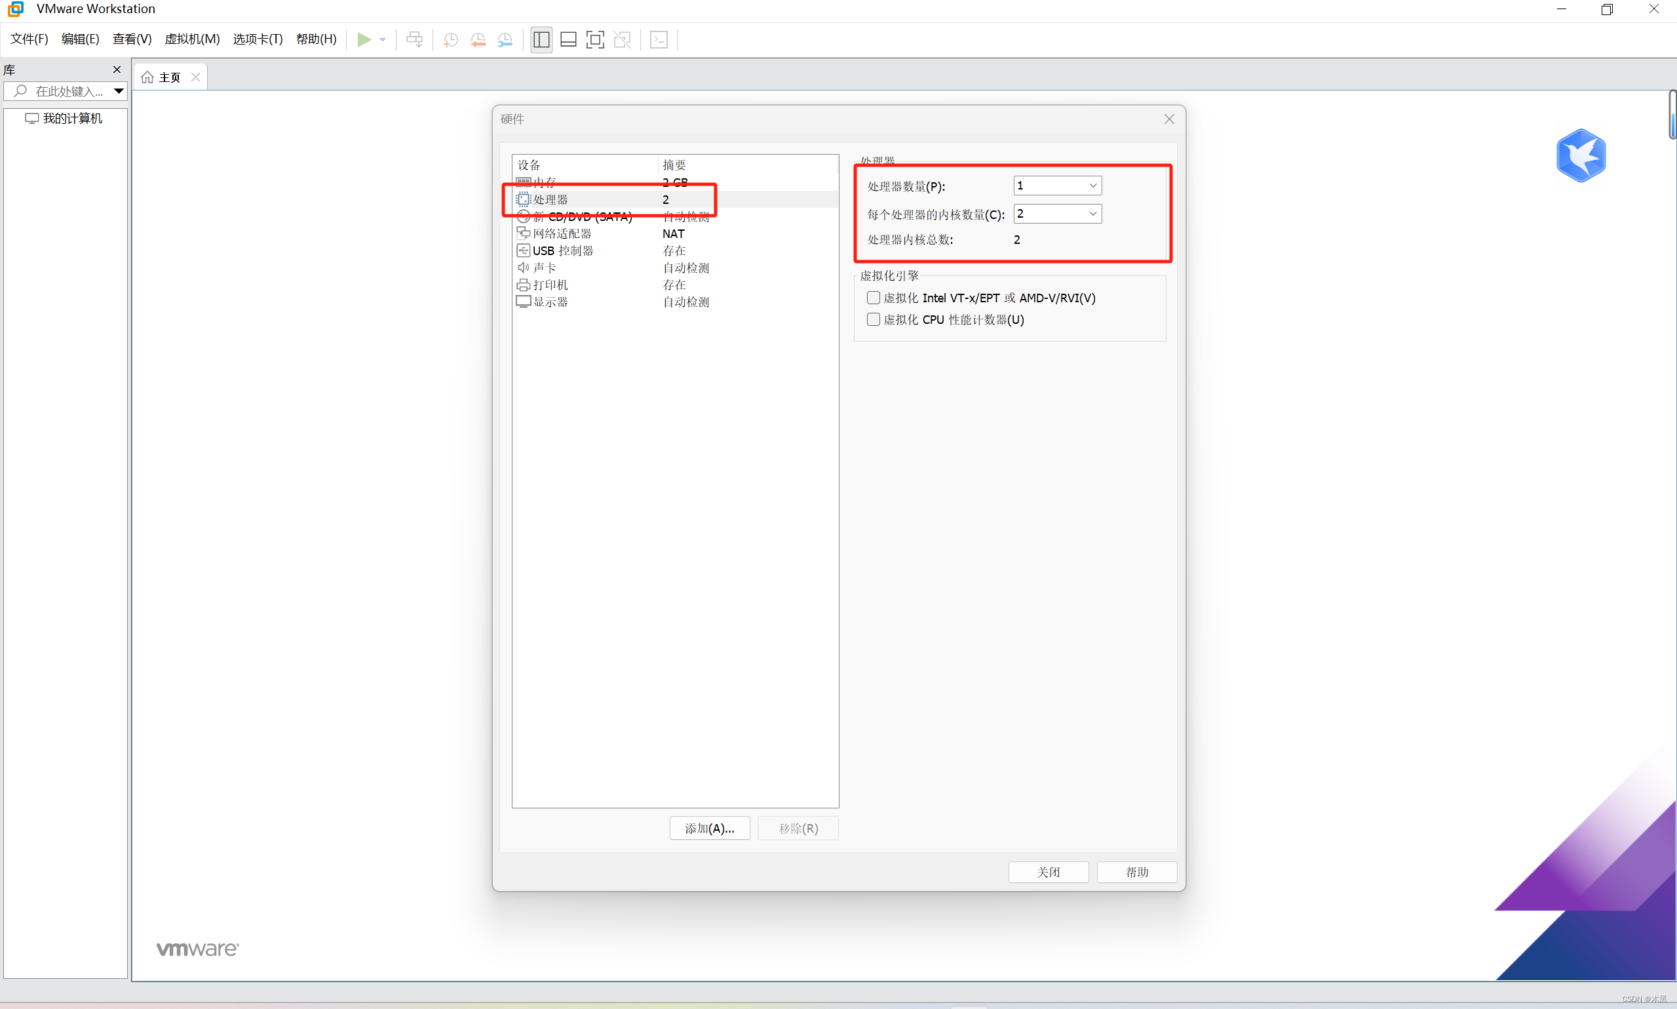Enable 虚拟化 Intel VT-x/EPT checkbox

click(x=873, y=298)
